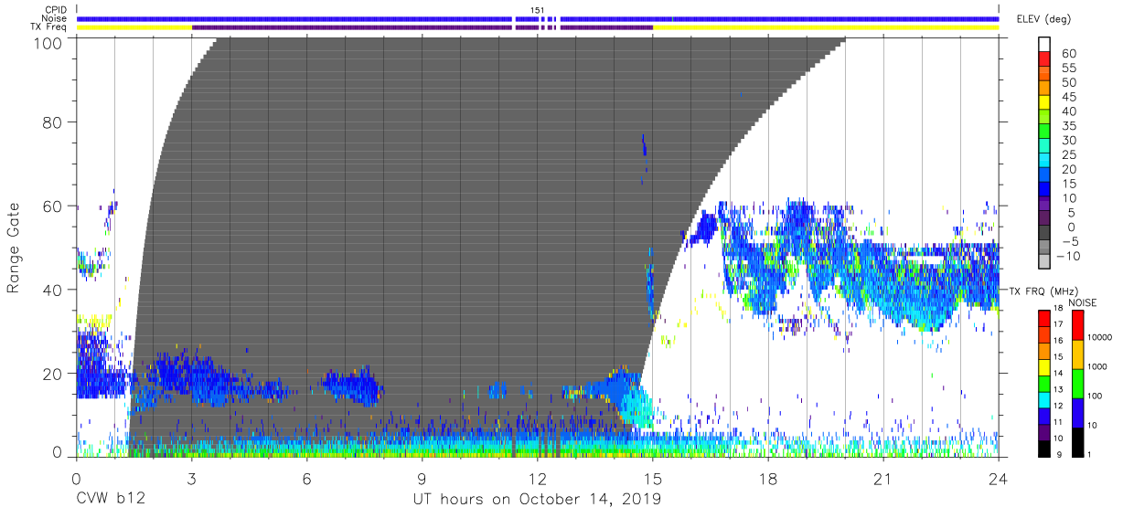The height and width of the screenshot is (518, 1123).
Task: Click the 60 label on the elevation colorbar
Action: (x=1068, y=54)
